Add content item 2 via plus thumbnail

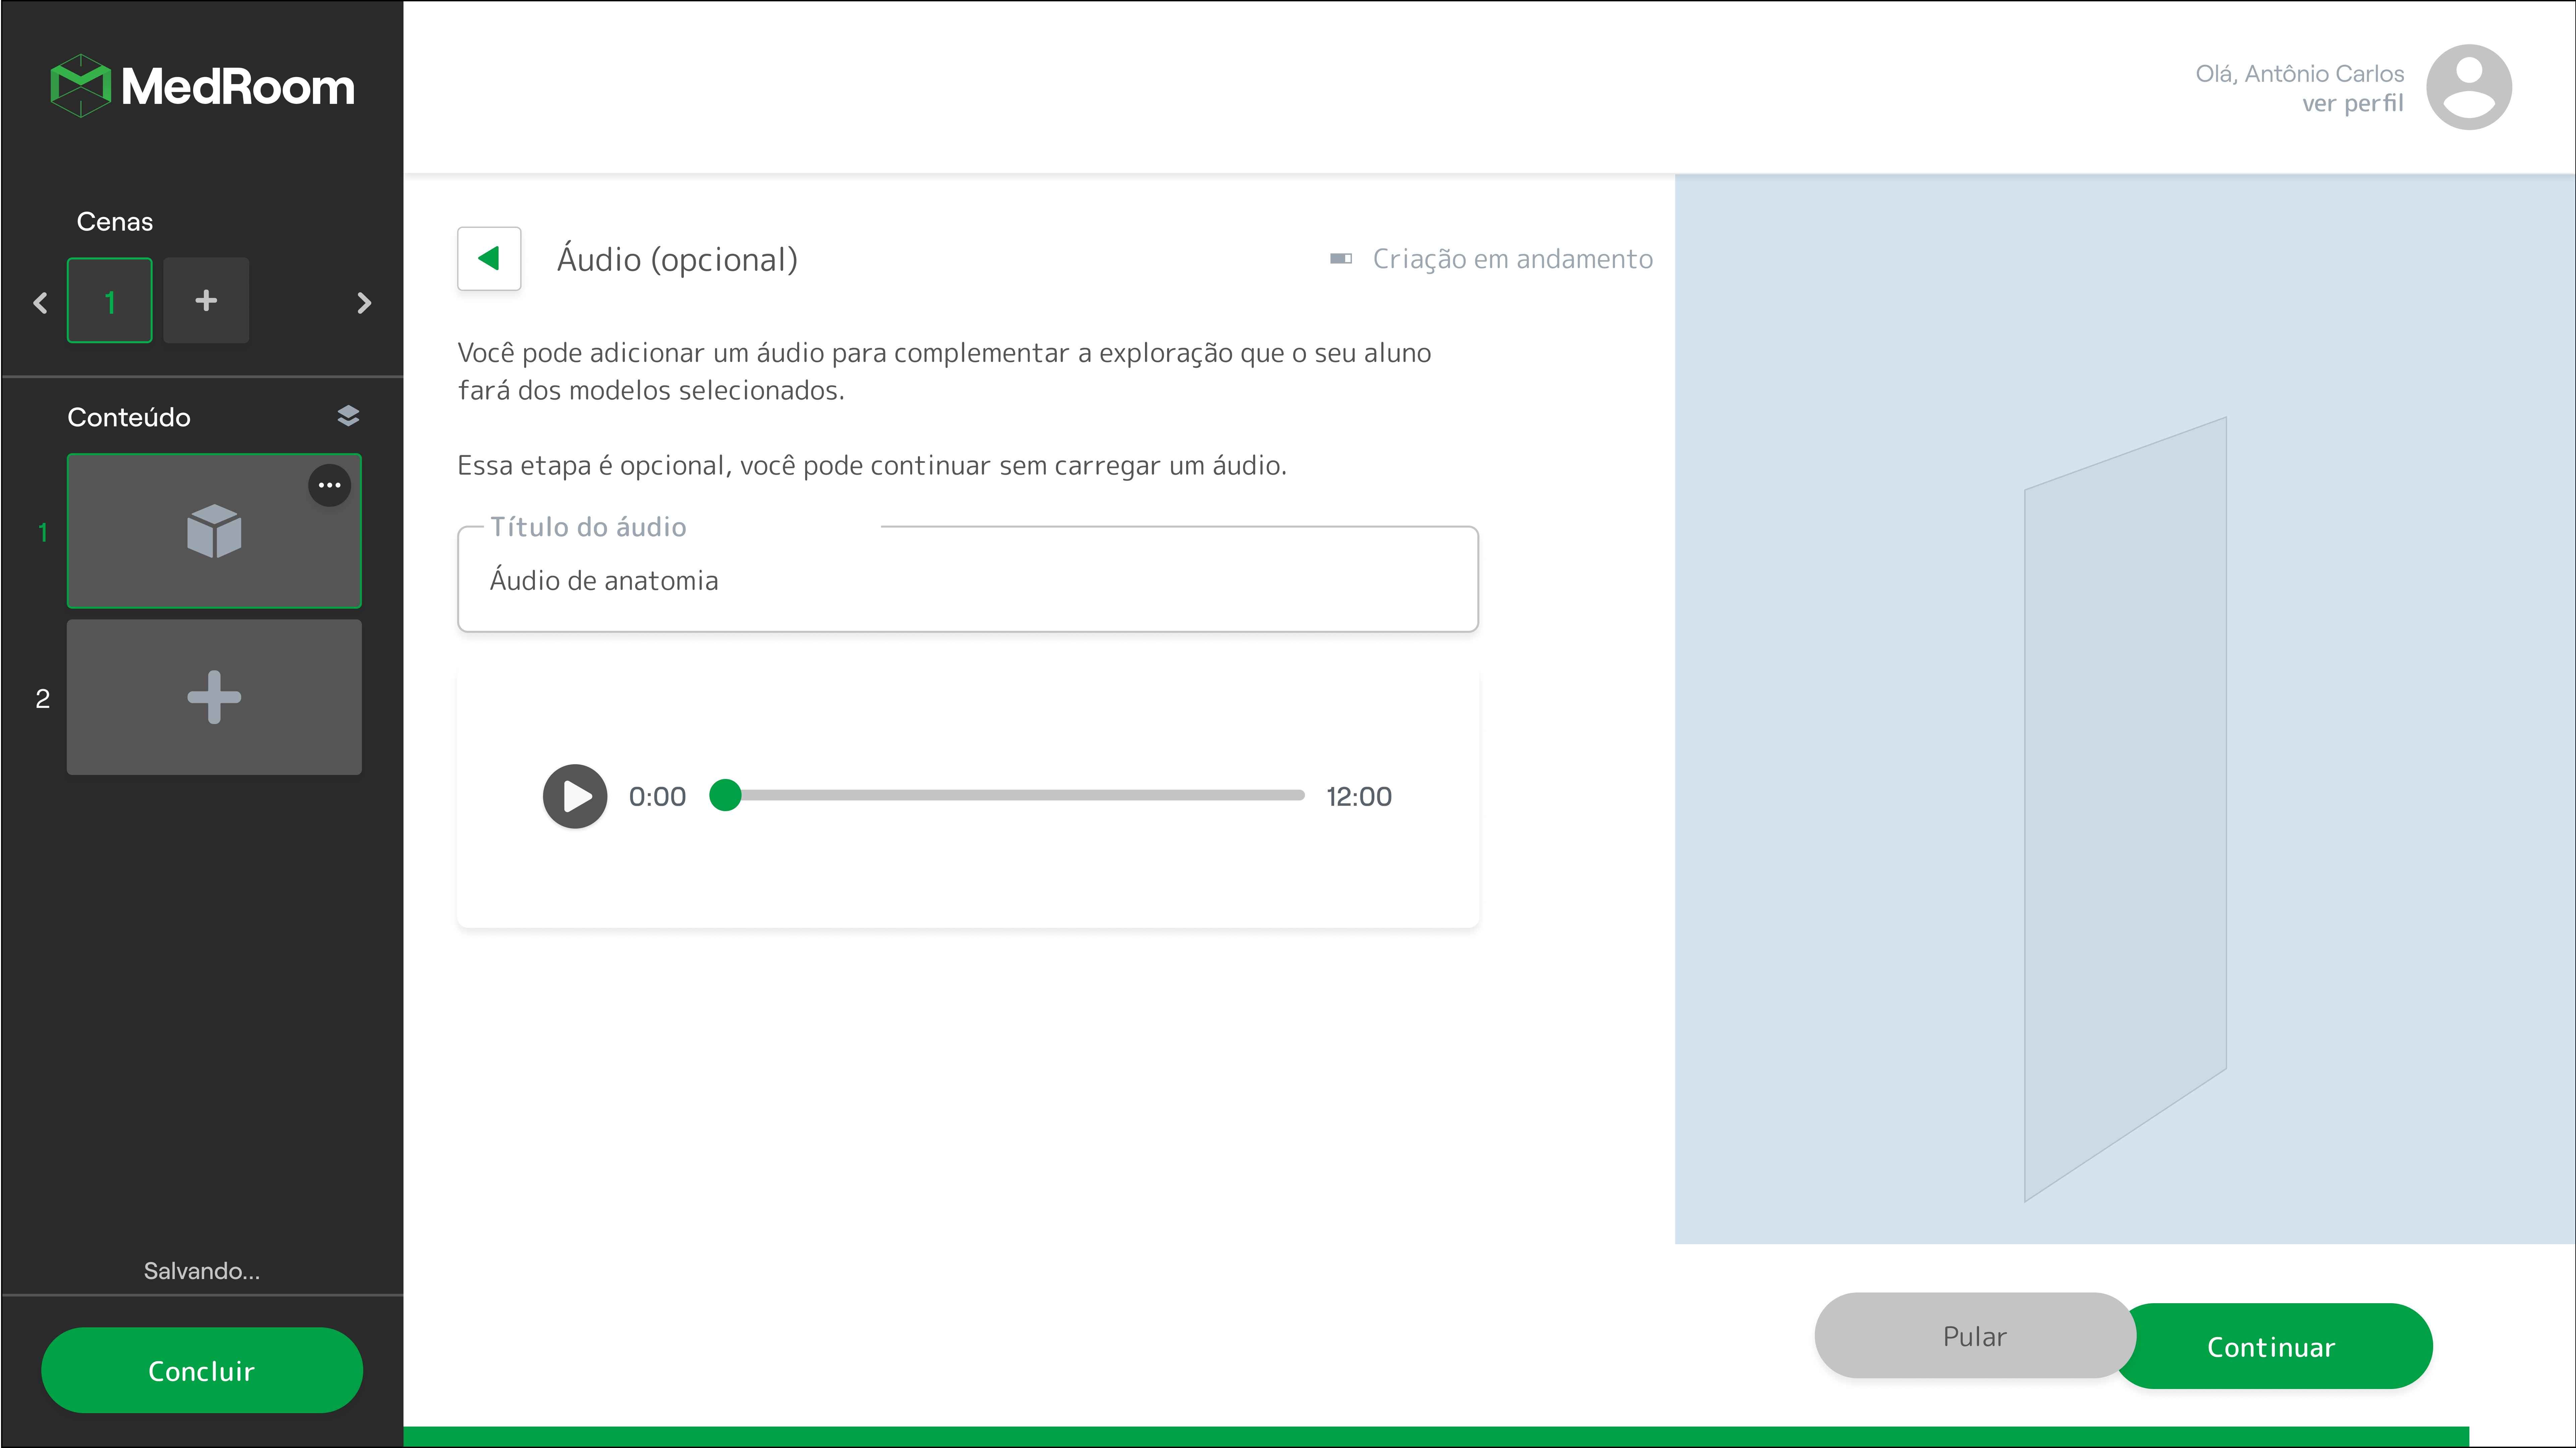click(214, 698)
